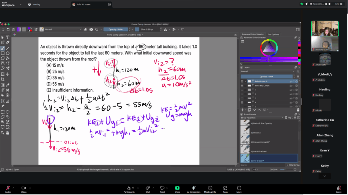
Task: Click the Leave meeting button
Action: point(338,189)
